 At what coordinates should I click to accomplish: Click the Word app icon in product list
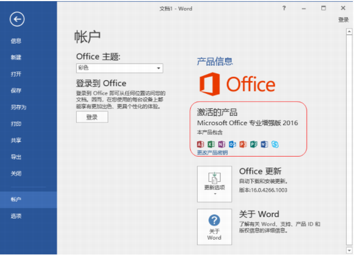click(264, 144)
